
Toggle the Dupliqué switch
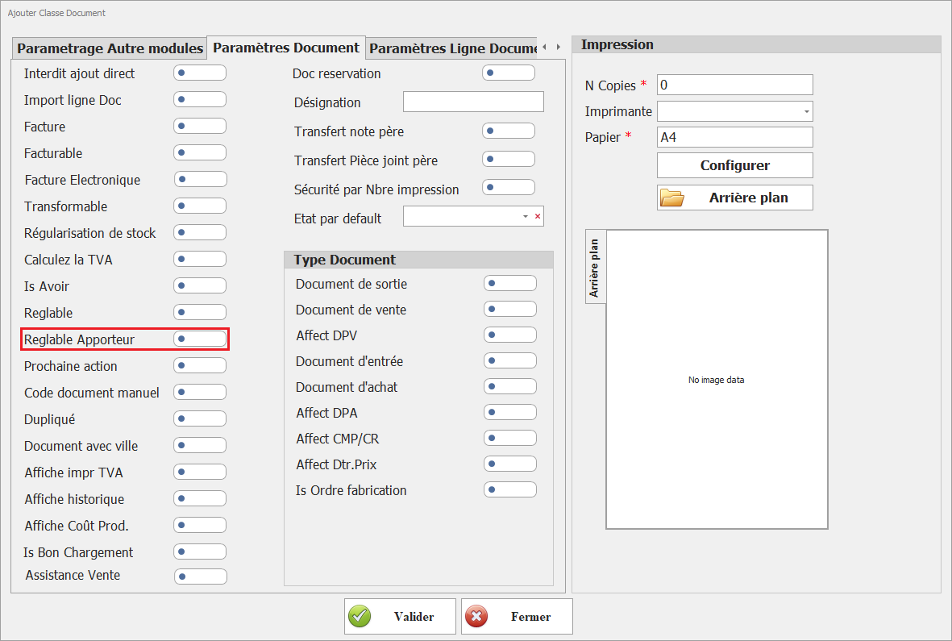pos(200,418)
